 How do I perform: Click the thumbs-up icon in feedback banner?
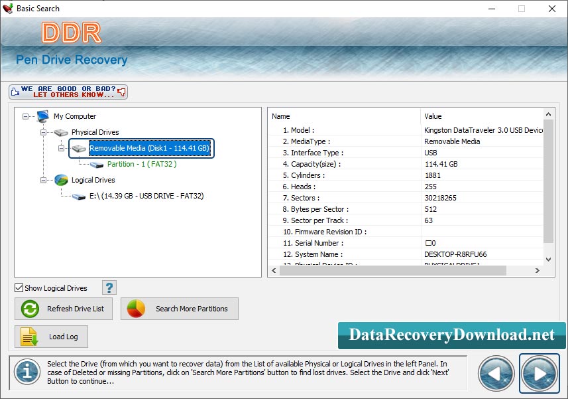click(15, 92)
